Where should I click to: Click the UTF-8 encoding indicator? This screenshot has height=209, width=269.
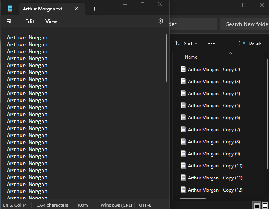[x=145, y=205]
